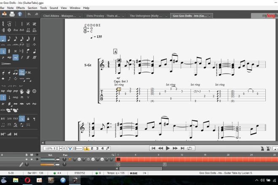Apply the 8va octave marking
The width and height of the screenshot is (278, 185).
pos(16,30)
